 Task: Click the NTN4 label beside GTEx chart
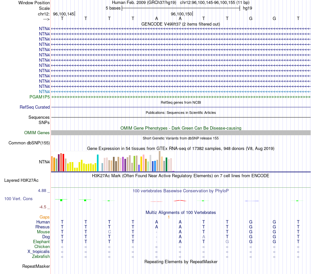[44, 162]
